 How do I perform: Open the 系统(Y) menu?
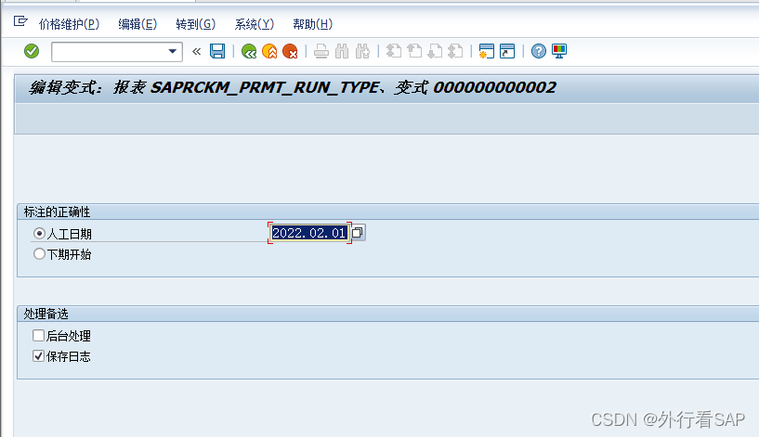click(255, 24)
